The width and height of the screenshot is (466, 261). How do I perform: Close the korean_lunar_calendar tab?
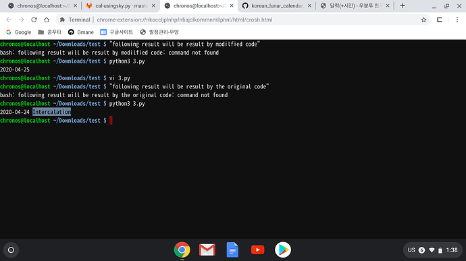tap(309, 5)
